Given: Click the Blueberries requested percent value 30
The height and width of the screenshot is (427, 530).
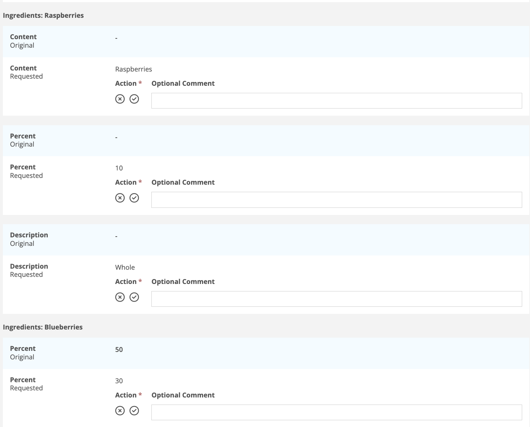Looking at the screenshot, I should click(x=119, y=381).
